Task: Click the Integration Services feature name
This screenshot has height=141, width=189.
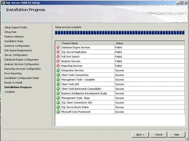Action: pyautogui.click(x=72, y=70)
